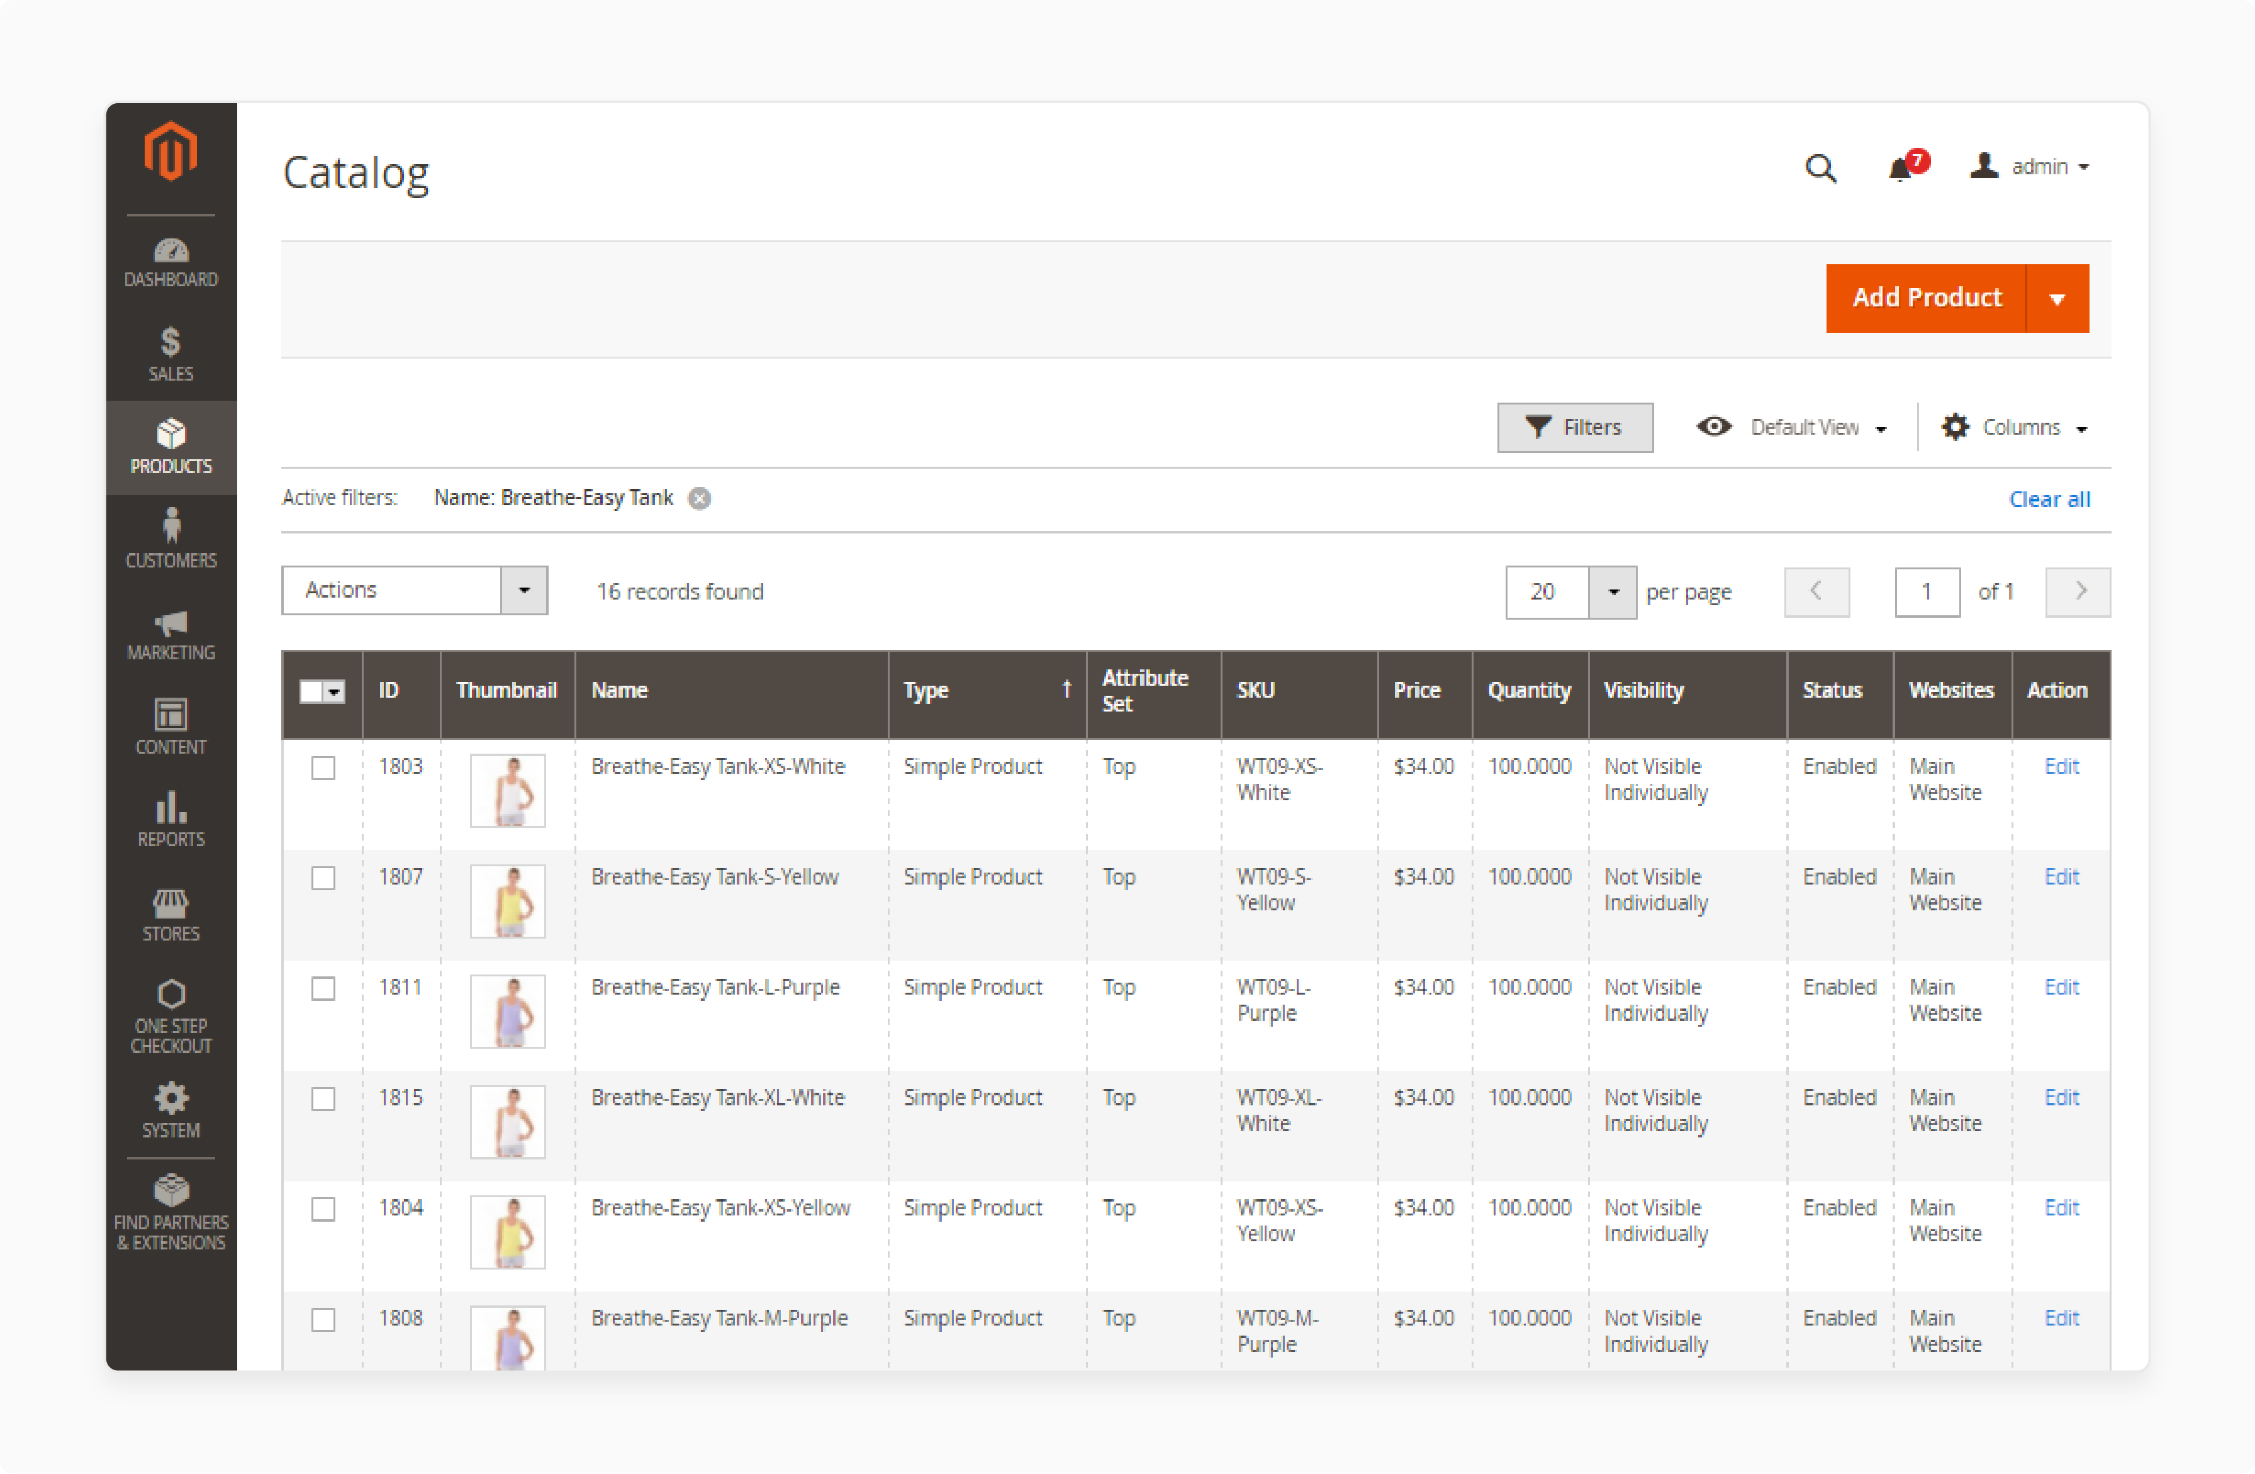2255x1474 pixels.
Task: Check the row for product 1803
Action: pyautogui.click(x=323, y=768)
